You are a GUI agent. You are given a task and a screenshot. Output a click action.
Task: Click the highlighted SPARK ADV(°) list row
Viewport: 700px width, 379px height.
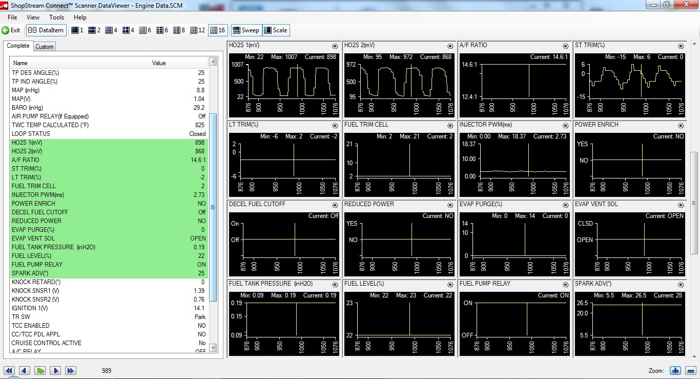[109, 273]
